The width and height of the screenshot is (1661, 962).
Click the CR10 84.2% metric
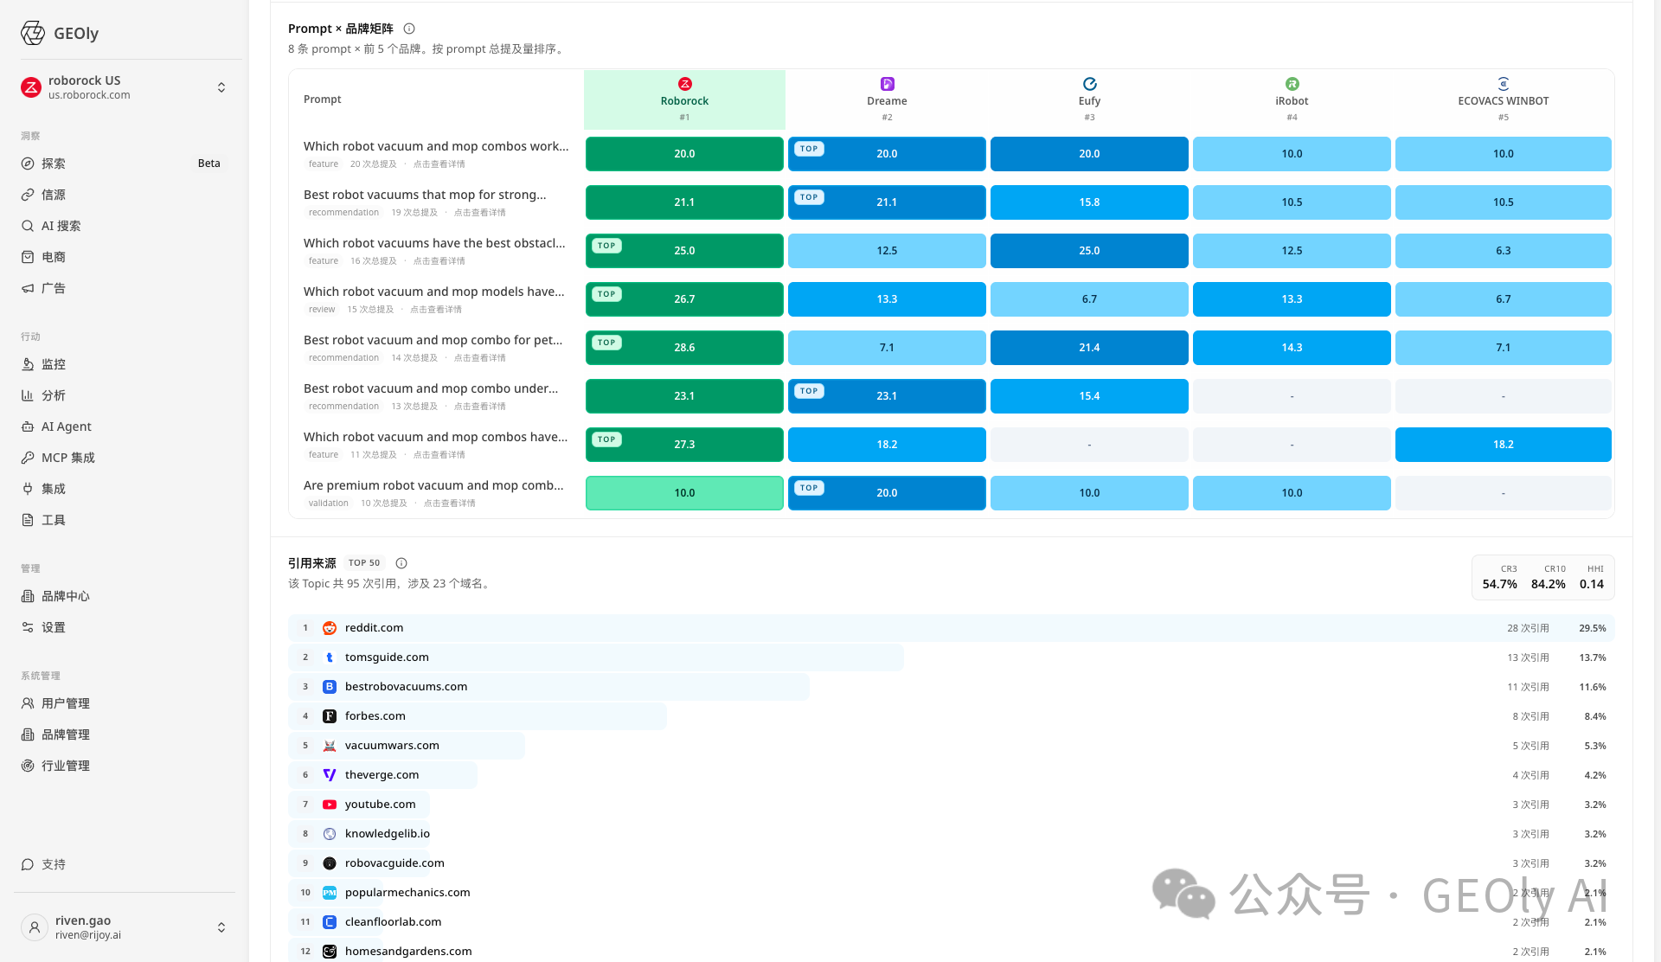1549,577
